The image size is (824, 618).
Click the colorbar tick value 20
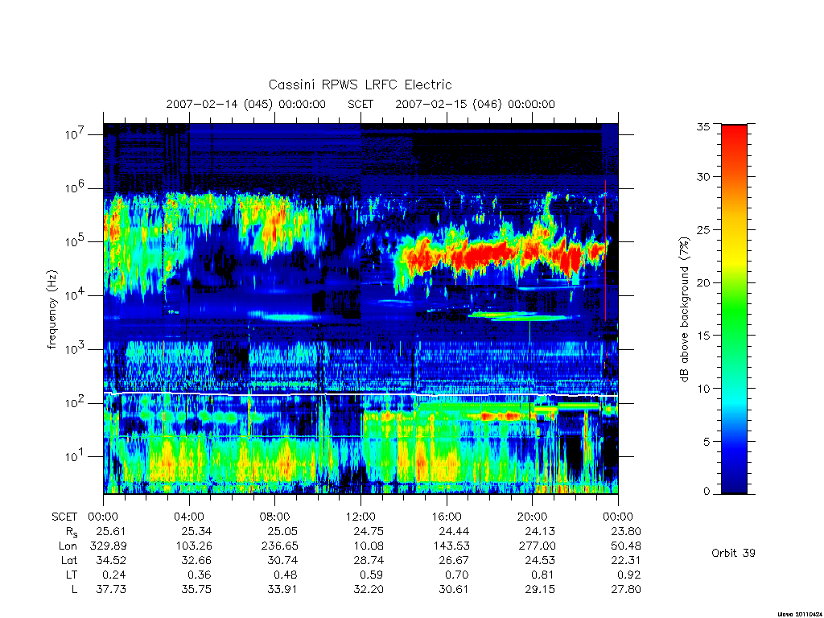coord(703,282)
